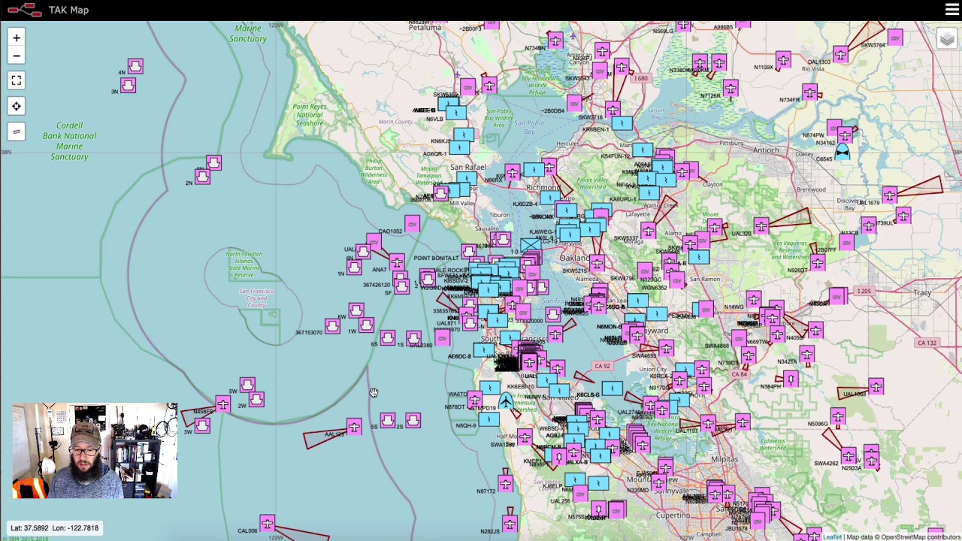The image size is (962, 541).
Task: Select the N34162 aircraft marker
Action: 846,137
